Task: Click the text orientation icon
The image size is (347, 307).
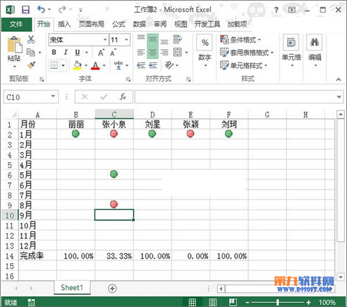Action: [x=169, y=65]
